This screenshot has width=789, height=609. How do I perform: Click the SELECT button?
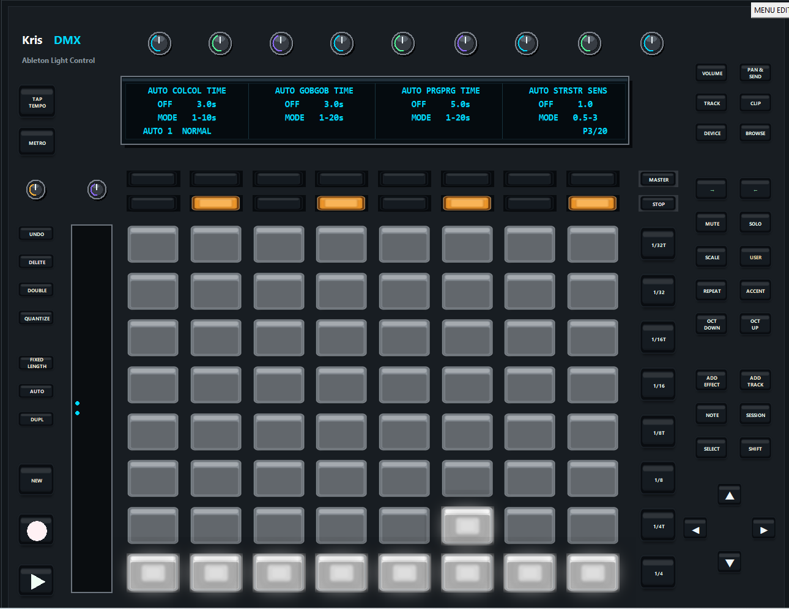(x=712, y=449)
